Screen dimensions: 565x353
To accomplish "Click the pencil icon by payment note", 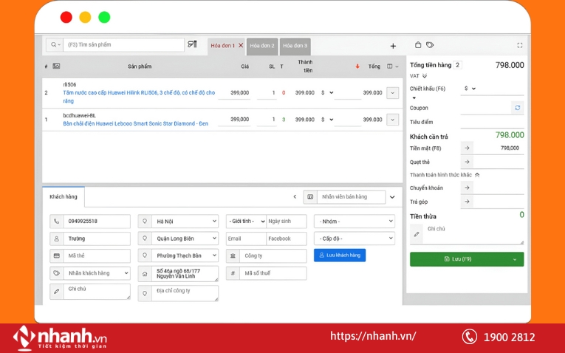I will pos(417,234).
